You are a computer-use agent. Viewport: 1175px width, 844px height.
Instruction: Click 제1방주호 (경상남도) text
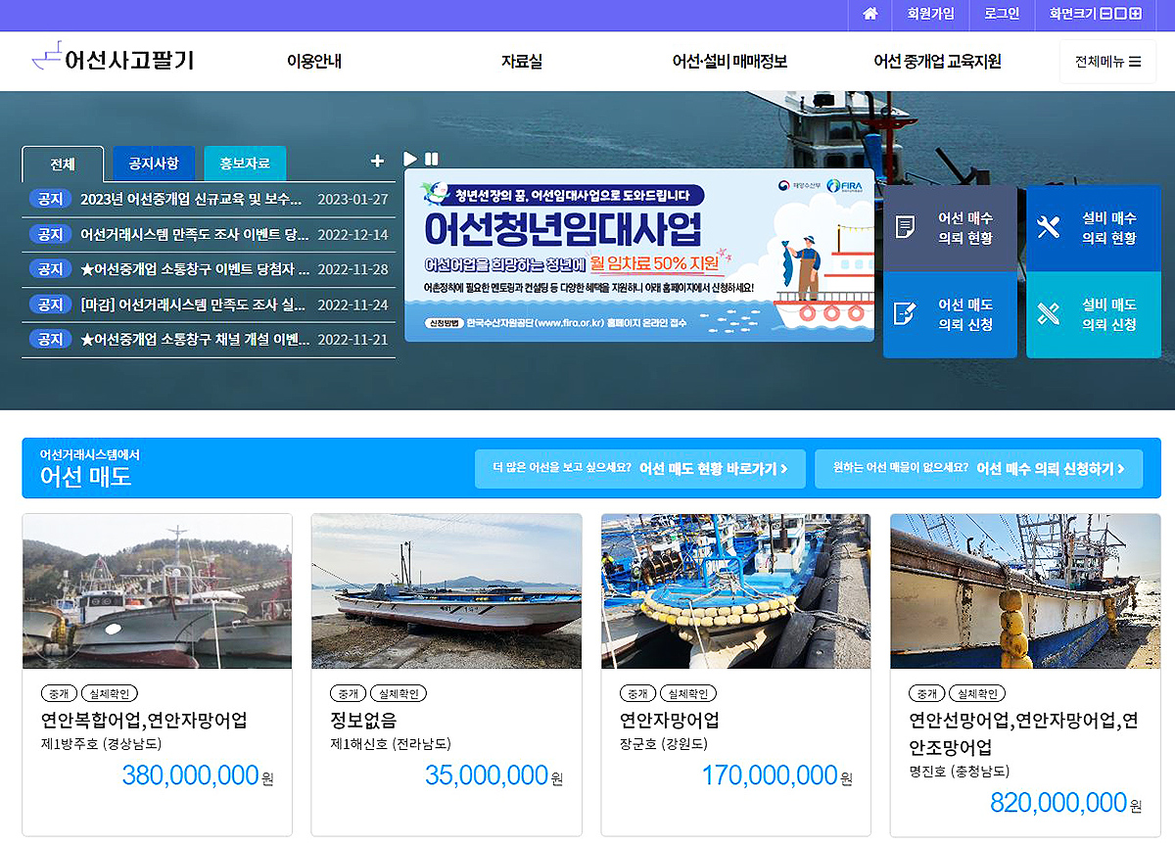[x=101, y=744]
